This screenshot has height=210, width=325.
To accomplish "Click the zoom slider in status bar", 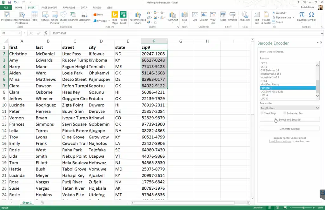I will pyautogui.click(x=304, y=208).
